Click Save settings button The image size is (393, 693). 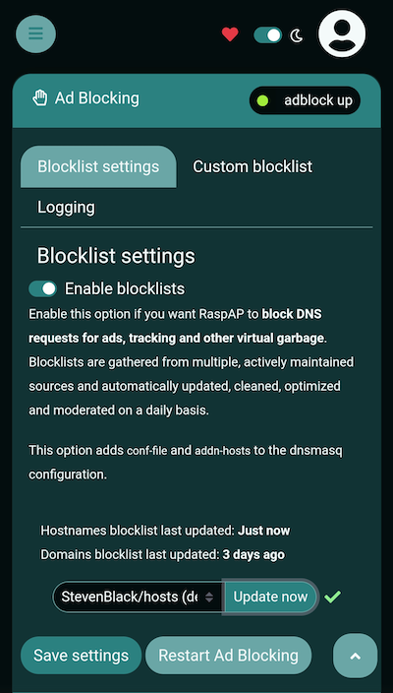pyautogui.click(x=82, y=656)
